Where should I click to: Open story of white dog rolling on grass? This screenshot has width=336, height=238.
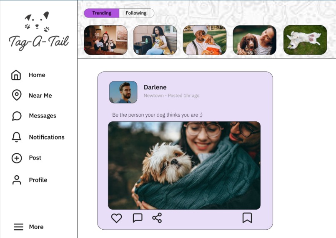pos(305,40)
